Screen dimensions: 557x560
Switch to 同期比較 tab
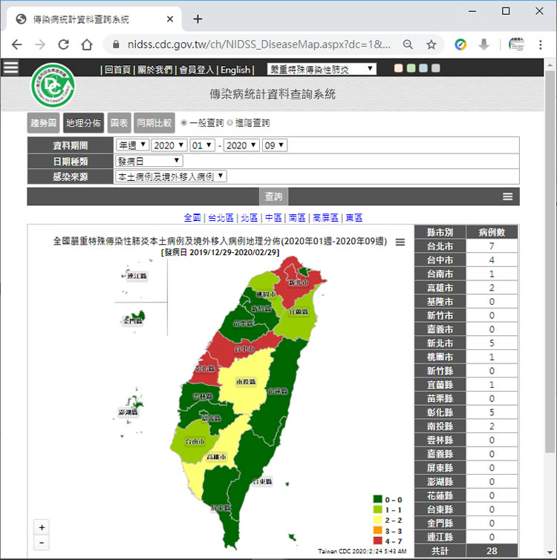click(x=154, y=123)
